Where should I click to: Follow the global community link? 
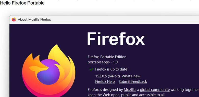tap(155, 90)
